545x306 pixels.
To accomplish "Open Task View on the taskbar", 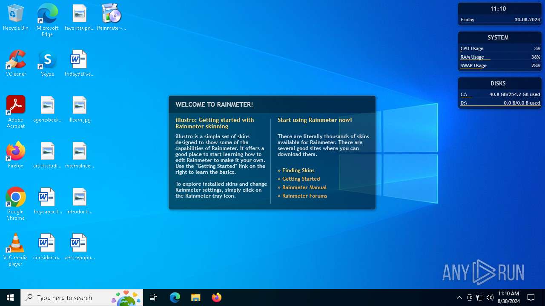I will pyautogui.click(x=153, y=297).
